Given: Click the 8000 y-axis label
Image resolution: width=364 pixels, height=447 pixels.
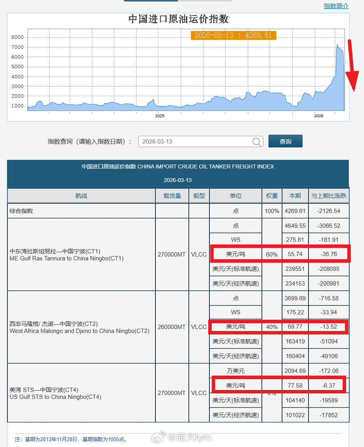Looking at the screenshot, I should (17, 37).
